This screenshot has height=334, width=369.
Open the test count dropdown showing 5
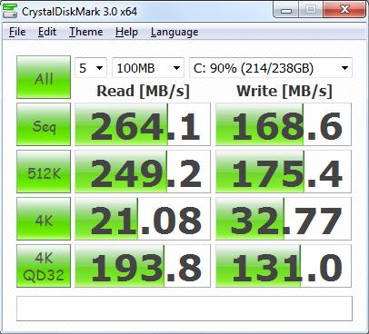(91, 68)
